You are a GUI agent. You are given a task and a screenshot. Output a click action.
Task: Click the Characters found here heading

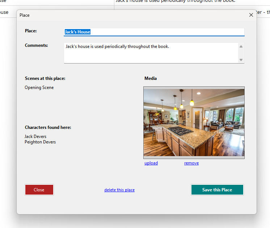click(48, 127)
